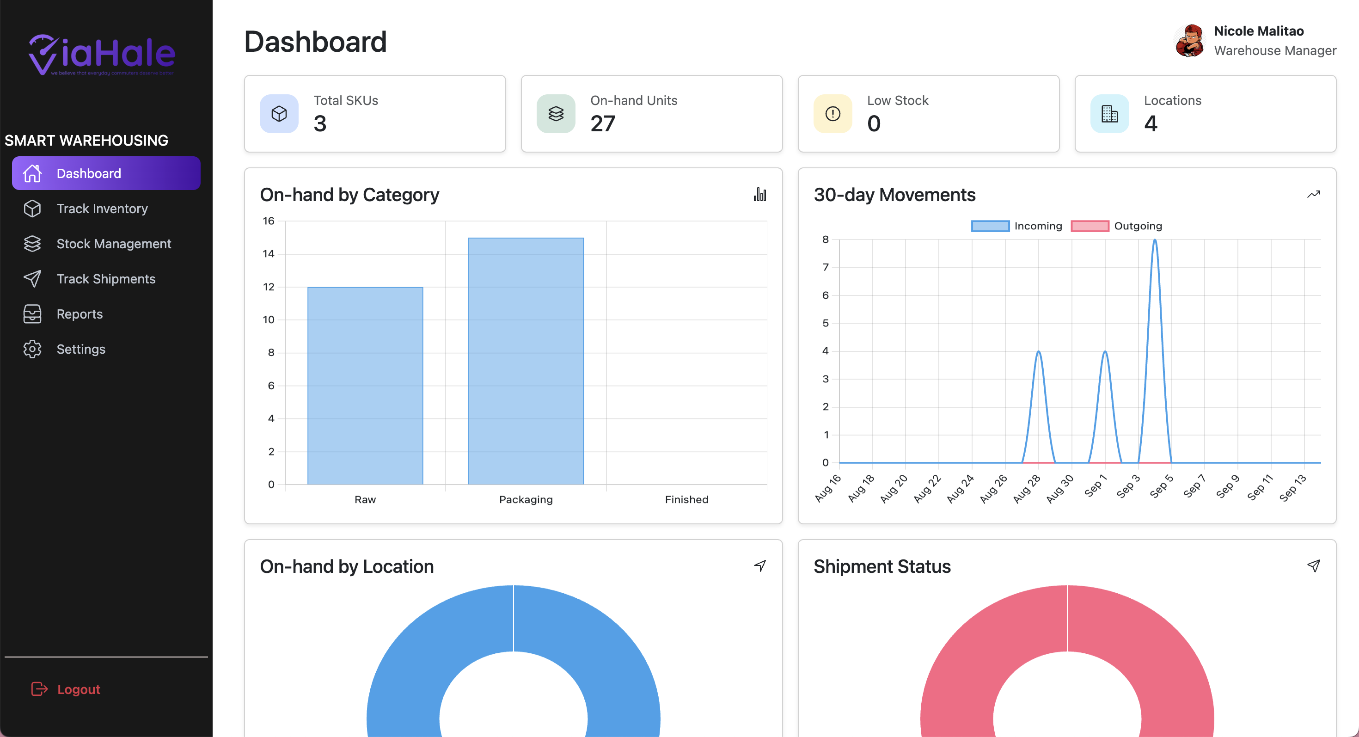1359x737 pixels.
Task: Open the Track Shipments section
Action: pos(105,278)
